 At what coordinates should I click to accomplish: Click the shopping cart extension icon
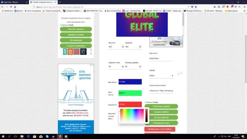pyautogui.click(x=235, y=7)
